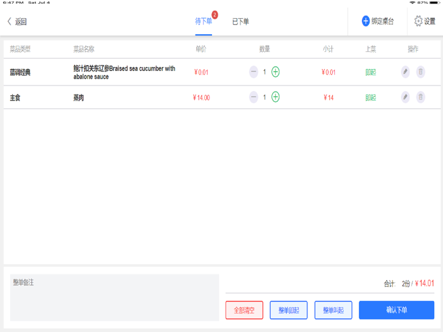Toggle 即起 serving status for 蒸肉

tap(370, 97)
